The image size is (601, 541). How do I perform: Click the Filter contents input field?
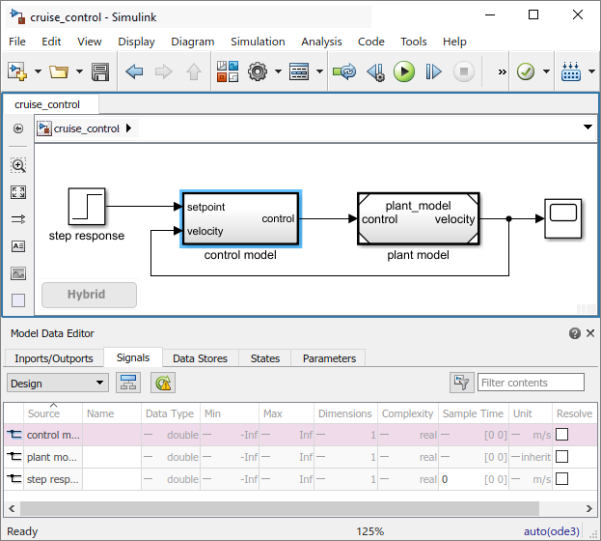point(531,383)
